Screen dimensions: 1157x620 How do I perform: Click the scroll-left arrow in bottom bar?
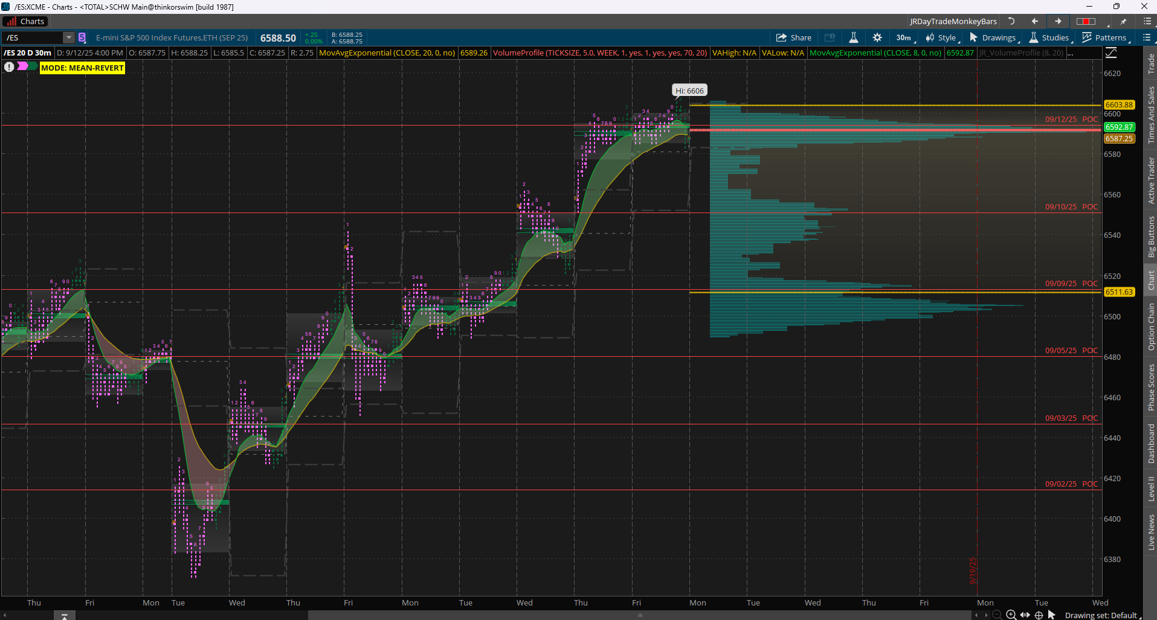tap(5, 615)
